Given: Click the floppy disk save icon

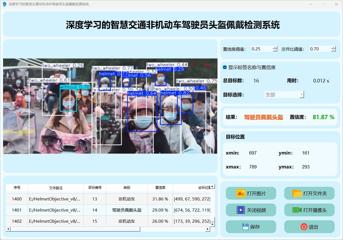Looking at the screenshot, I should point(245,227).
